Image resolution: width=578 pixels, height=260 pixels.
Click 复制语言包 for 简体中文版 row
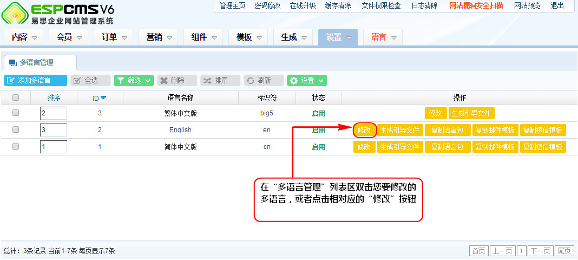(448, 147)
